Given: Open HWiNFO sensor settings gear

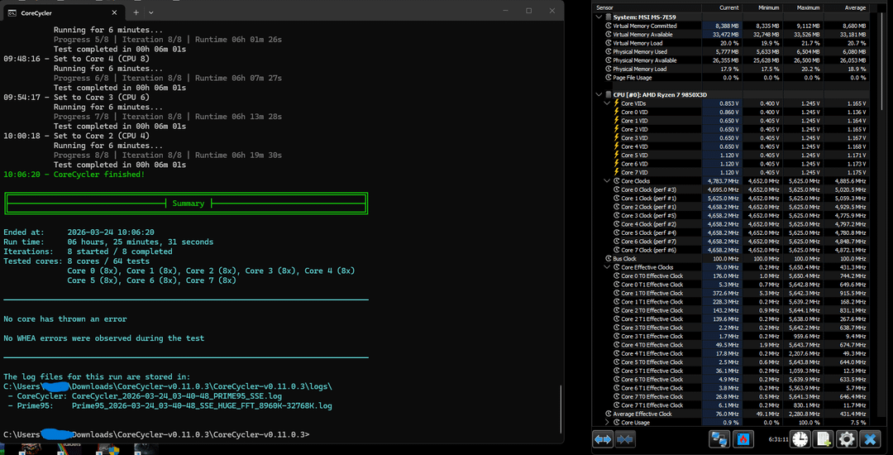Looking at the screenshot, I should tap(846, 439).
